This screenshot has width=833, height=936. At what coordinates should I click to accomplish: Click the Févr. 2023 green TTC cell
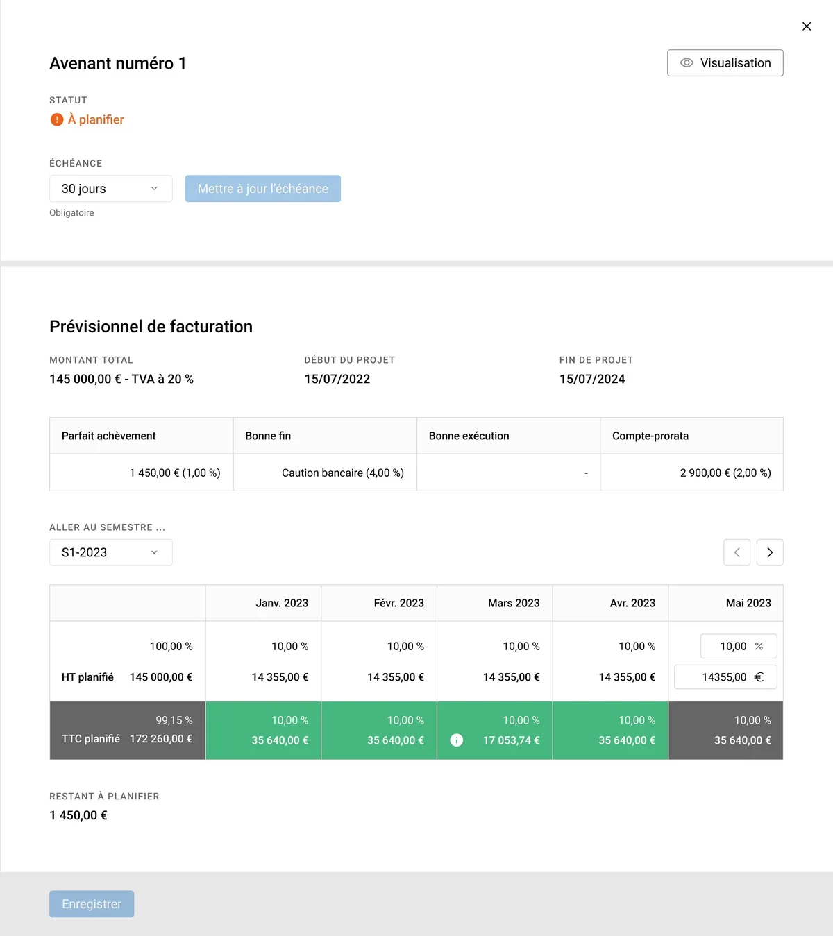coord(379,731)
